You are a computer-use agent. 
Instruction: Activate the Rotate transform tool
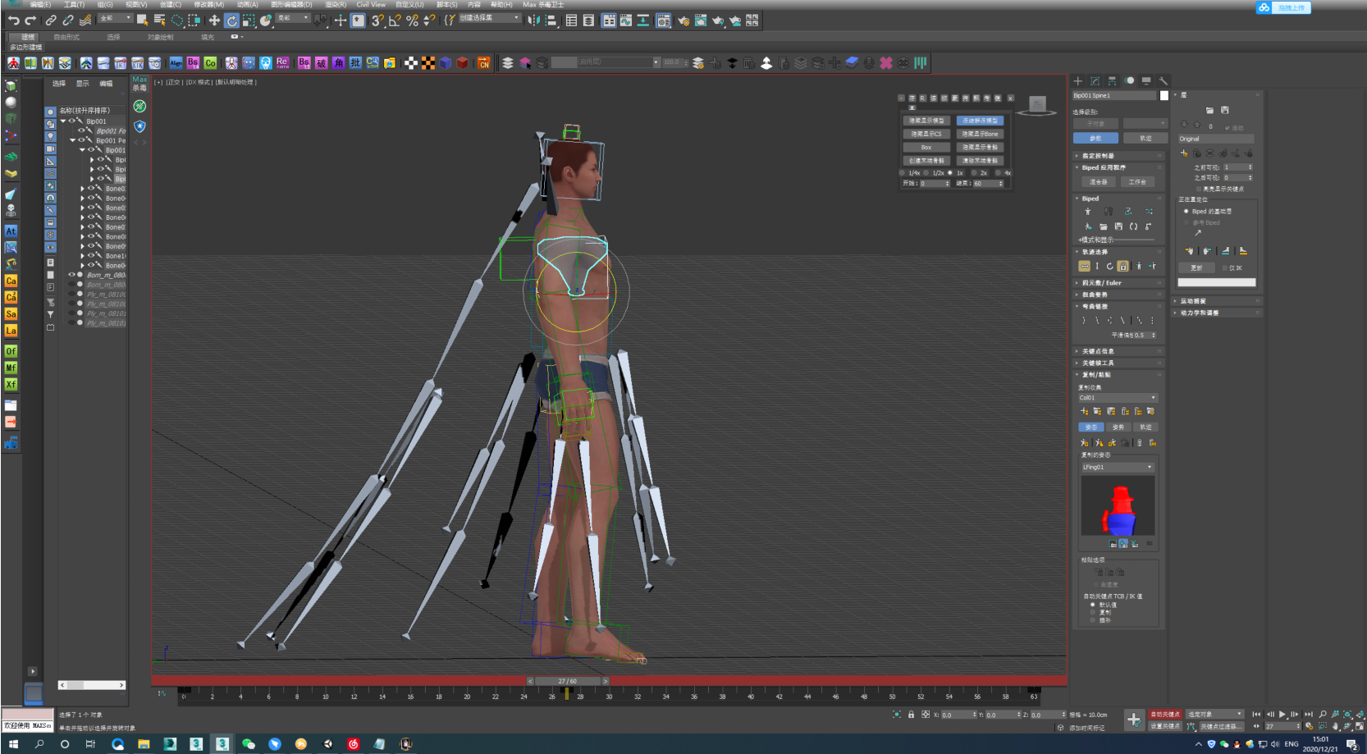click(x=231, y=21)
